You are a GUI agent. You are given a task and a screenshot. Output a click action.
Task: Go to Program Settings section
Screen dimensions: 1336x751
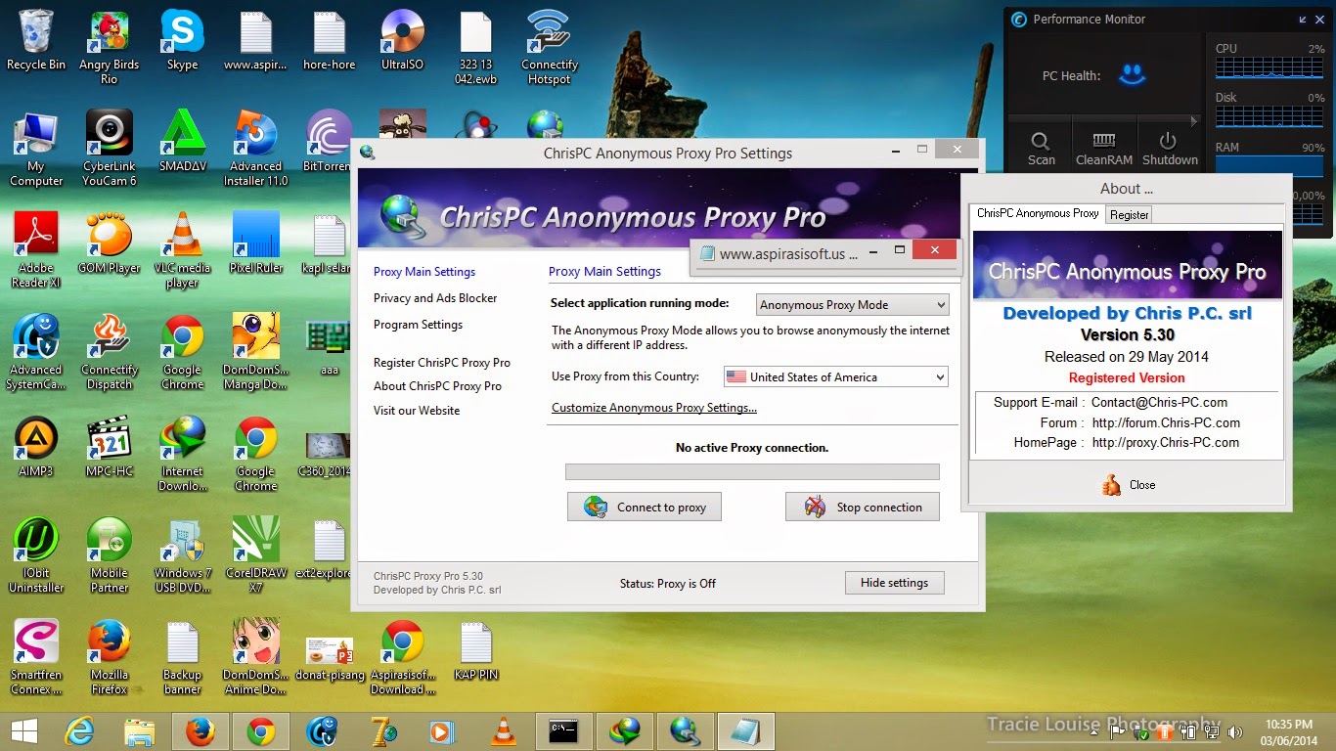[x=418, y=325]
